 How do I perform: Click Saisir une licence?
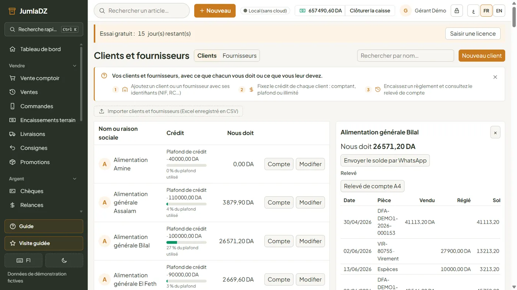pos(473,34)
